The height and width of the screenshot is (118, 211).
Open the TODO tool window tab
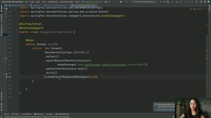pyautogui.click(x=15, y=114)
